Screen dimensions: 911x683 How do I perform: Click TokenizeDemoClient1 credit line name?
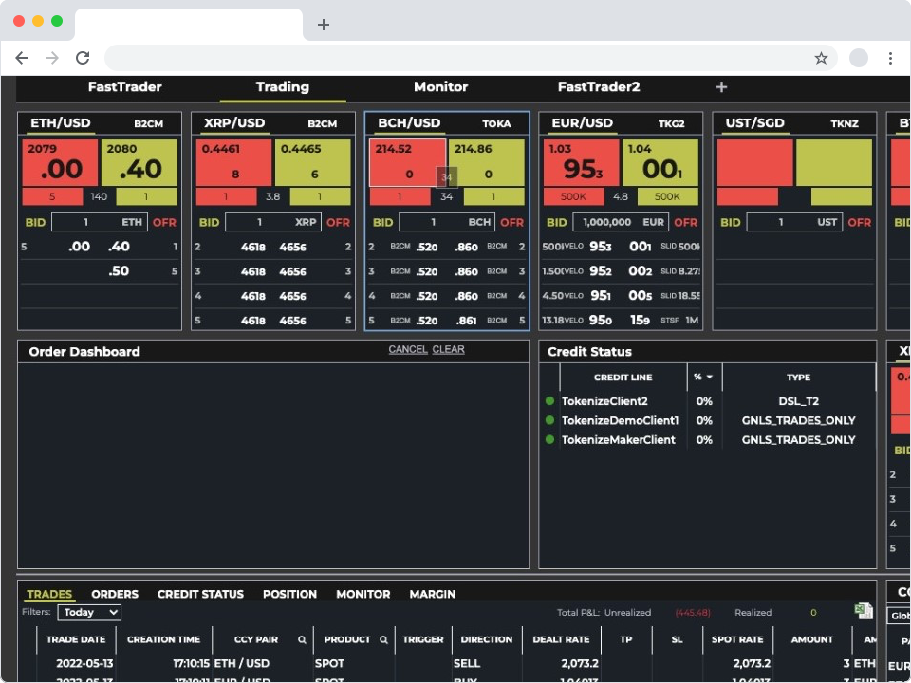(620, 420)
